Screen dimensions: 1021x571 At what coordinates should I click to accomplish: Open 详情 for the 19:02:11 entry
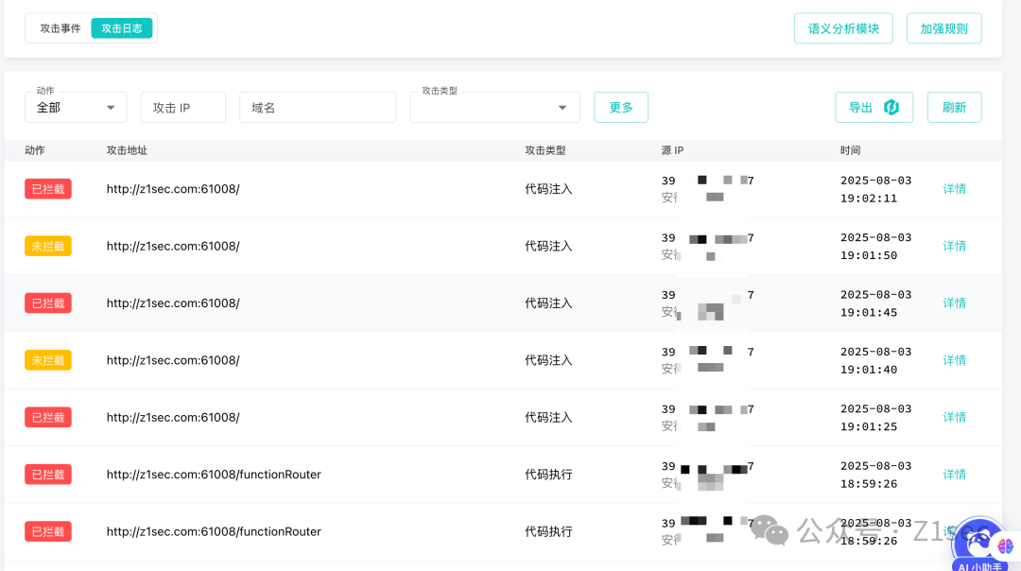(x=955, y=189)
